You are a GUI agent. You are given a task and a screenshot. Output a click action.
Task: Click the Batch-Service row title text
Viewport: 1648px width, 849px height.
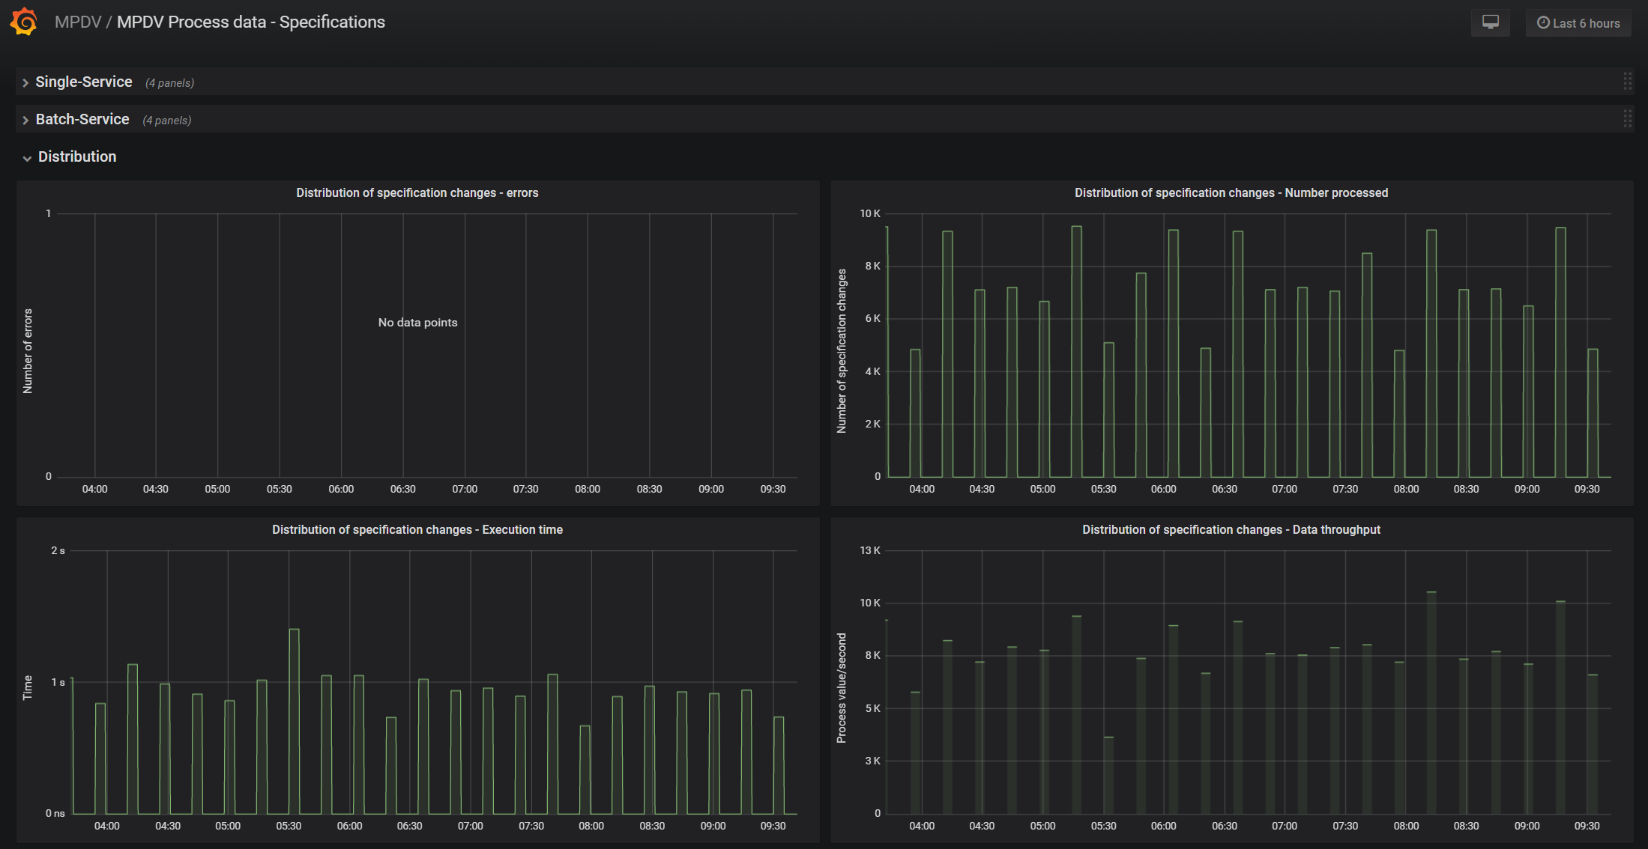(x=82, y=119)
